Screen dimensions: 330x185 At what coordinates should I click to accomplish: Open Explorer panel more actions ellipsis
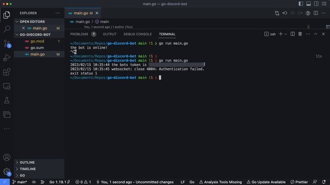tap(57, 13)
